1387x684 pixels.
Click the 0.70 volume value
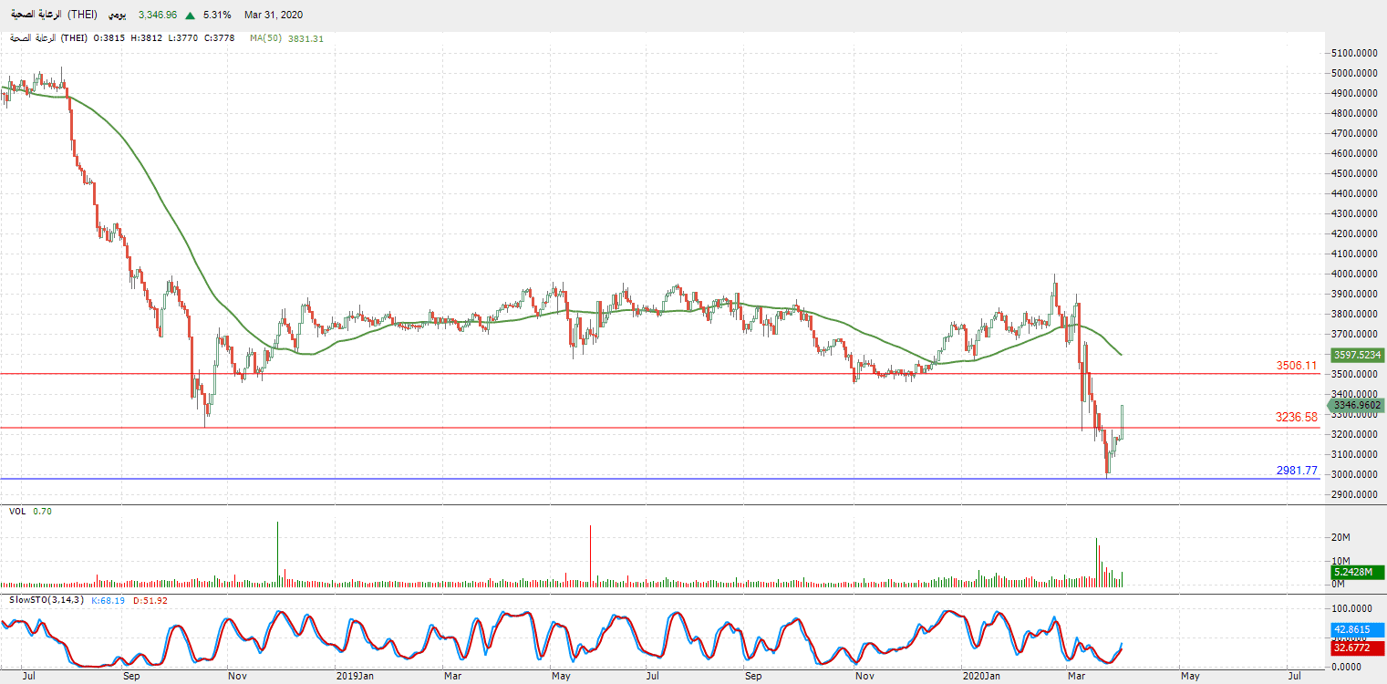42,512
